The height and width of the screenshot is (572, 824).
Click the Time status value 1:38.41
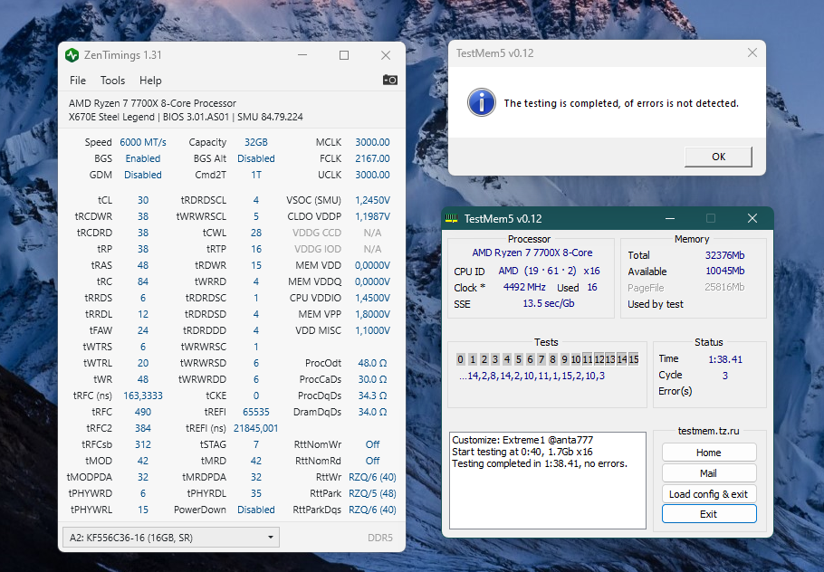725,359
